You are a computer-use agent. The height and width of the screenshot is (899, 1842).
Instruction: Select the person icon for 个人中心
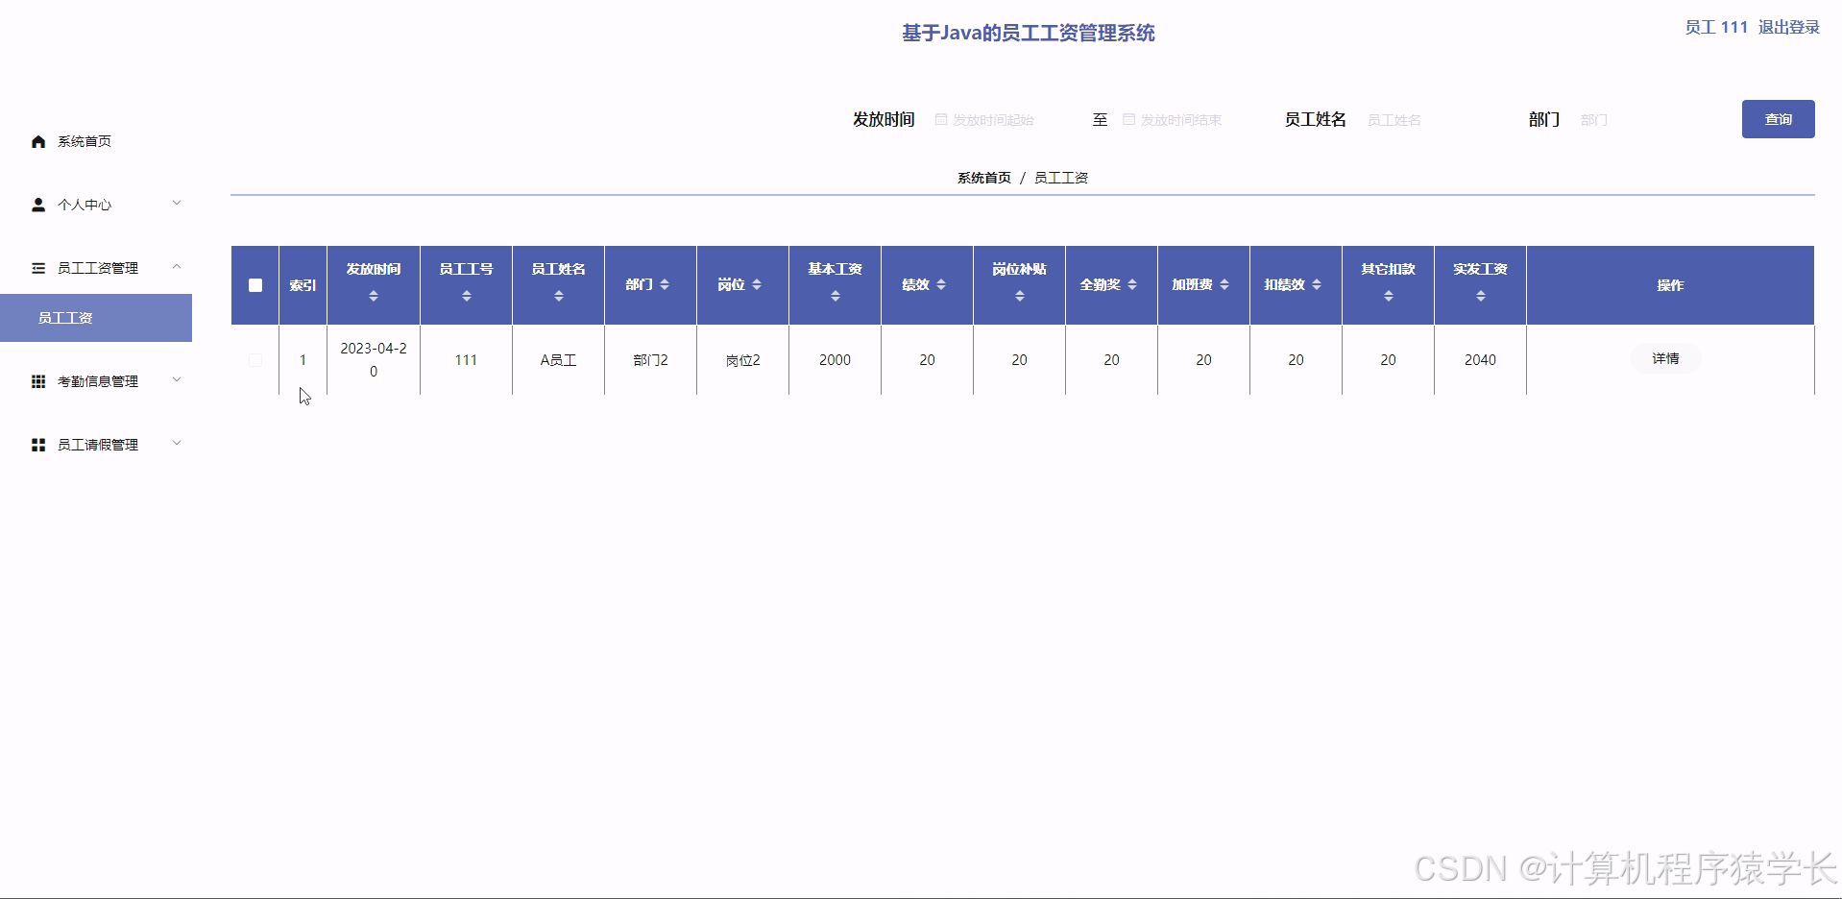37,204
